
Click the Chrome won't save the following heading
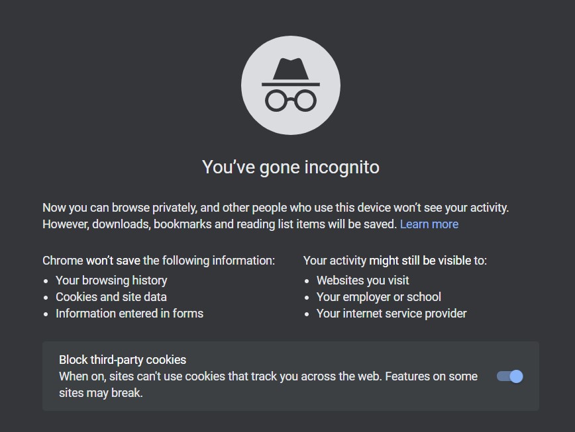(158, 261)
